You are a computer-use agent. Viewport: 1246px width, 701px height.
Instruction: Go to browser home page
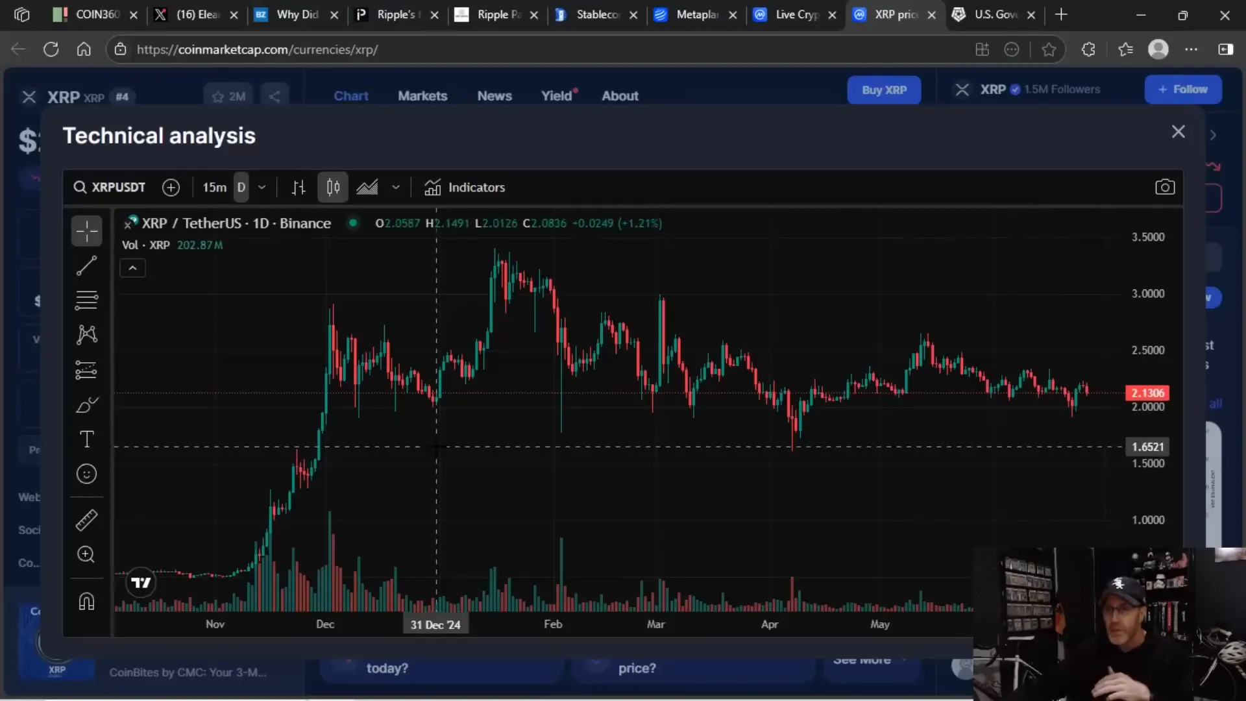pyautogui.click(x=84, y=49)
